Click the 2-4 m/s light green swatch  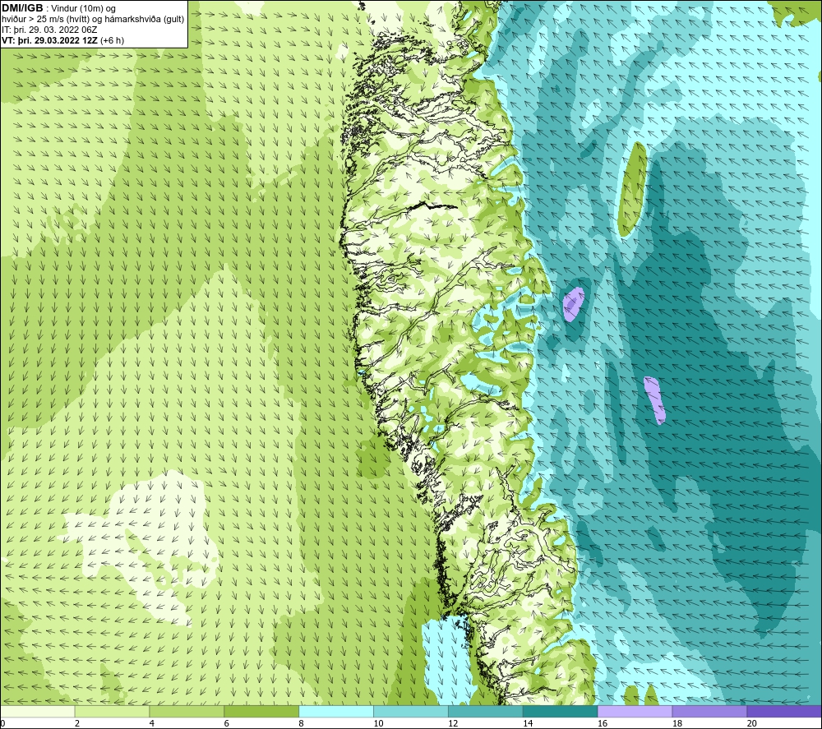[112, 711]
